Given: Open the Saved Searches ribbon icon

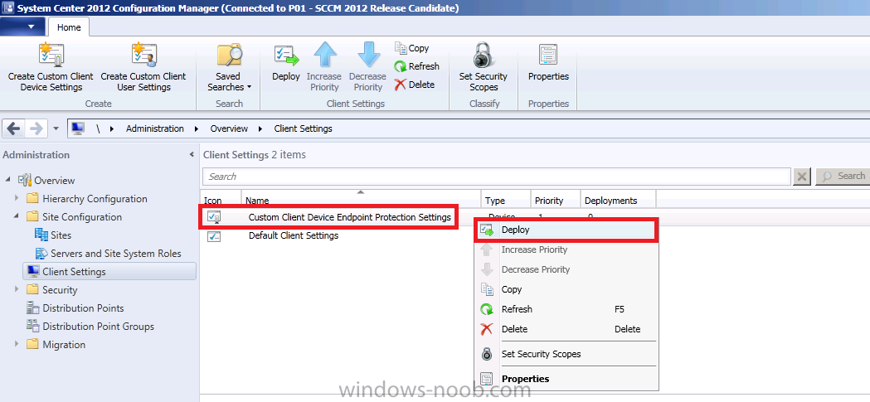Looking at the screenshot, I should pos(229,56).
